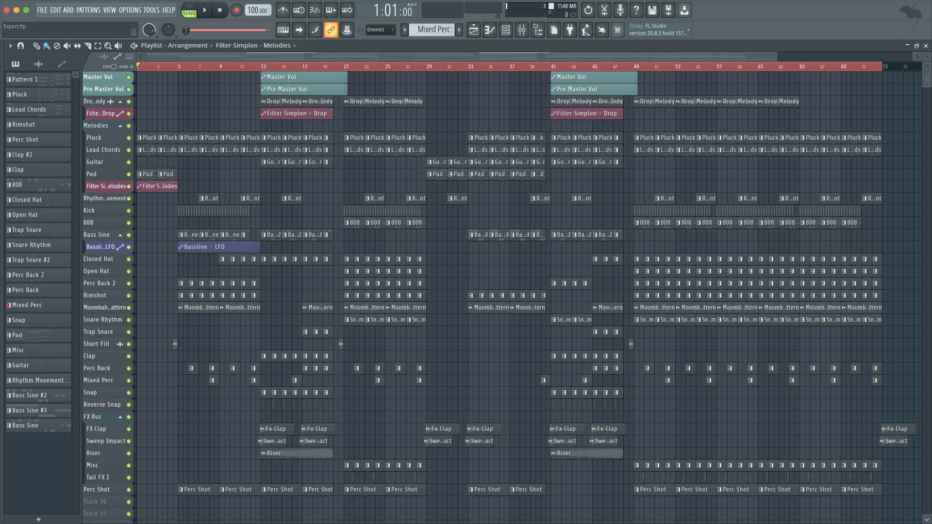
Task: Open audio editor scissors icon
Action: click(604, 10)
